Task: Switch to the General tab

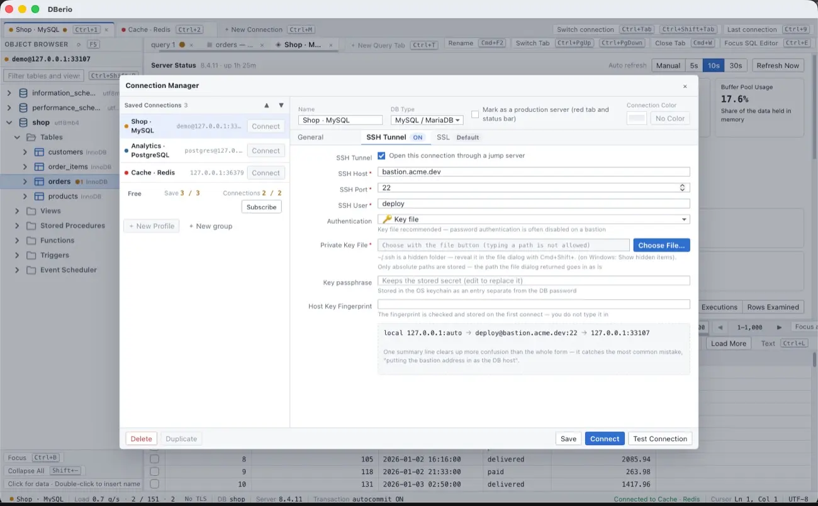Action: [x=311, y=137]
